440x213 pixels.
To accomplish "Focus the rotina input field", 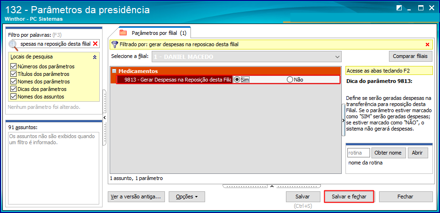I will (359, 153).
